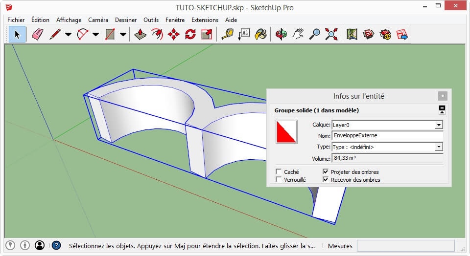Minimize the SketchUp Pro window
The height and width of the screenshot is (256, 470).
click(x=425, y=6)
